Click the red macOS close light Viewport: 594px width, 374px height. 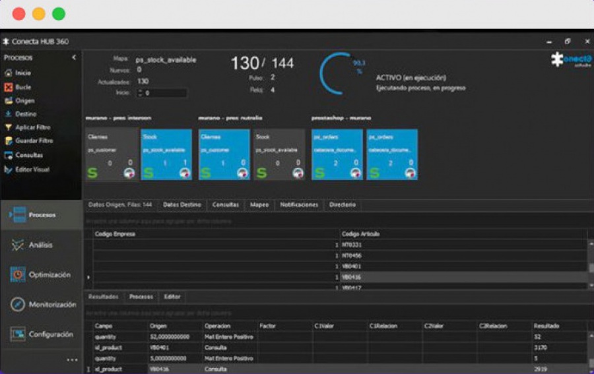click(18, 14)
